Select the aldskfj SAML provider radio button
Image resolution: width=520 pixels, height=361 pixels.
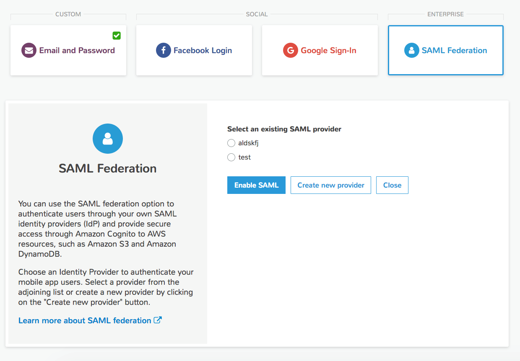pos(231,143)
